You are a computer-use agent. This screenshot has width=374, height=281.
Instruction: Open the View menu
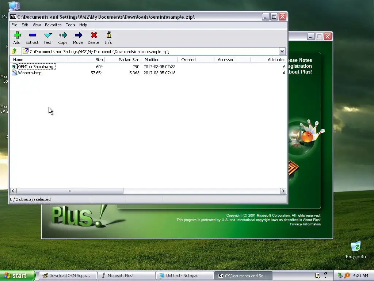tap(37, 25)
